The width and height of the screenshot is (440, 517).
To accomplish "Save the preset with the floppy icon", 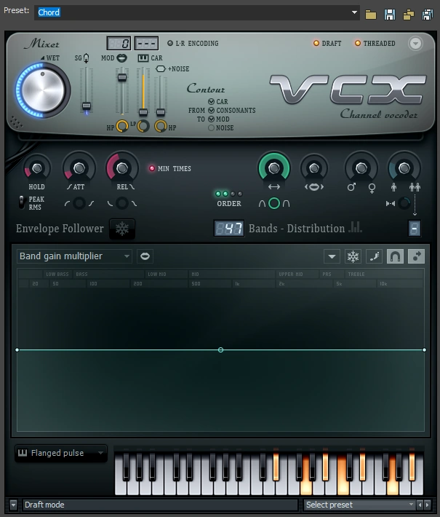I will click(390, 15).
